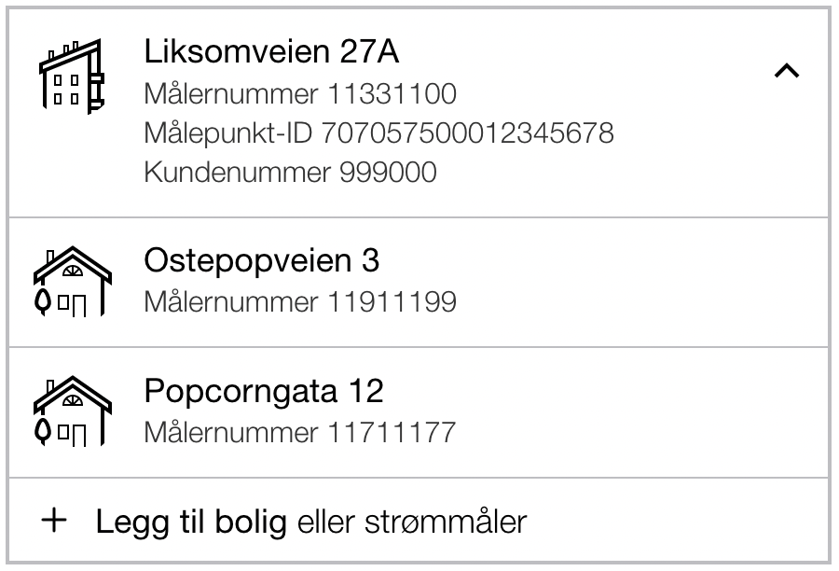
Task: Click Målernummer 11911199 under Ostepopveien 3
Action: [x=300, y=301]
